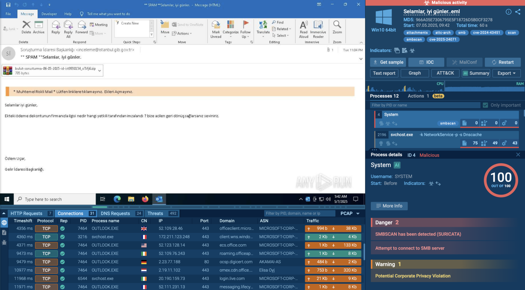Open the Export dropdown menu
This screenshot has height=290, width=525.
pos(506,73)
